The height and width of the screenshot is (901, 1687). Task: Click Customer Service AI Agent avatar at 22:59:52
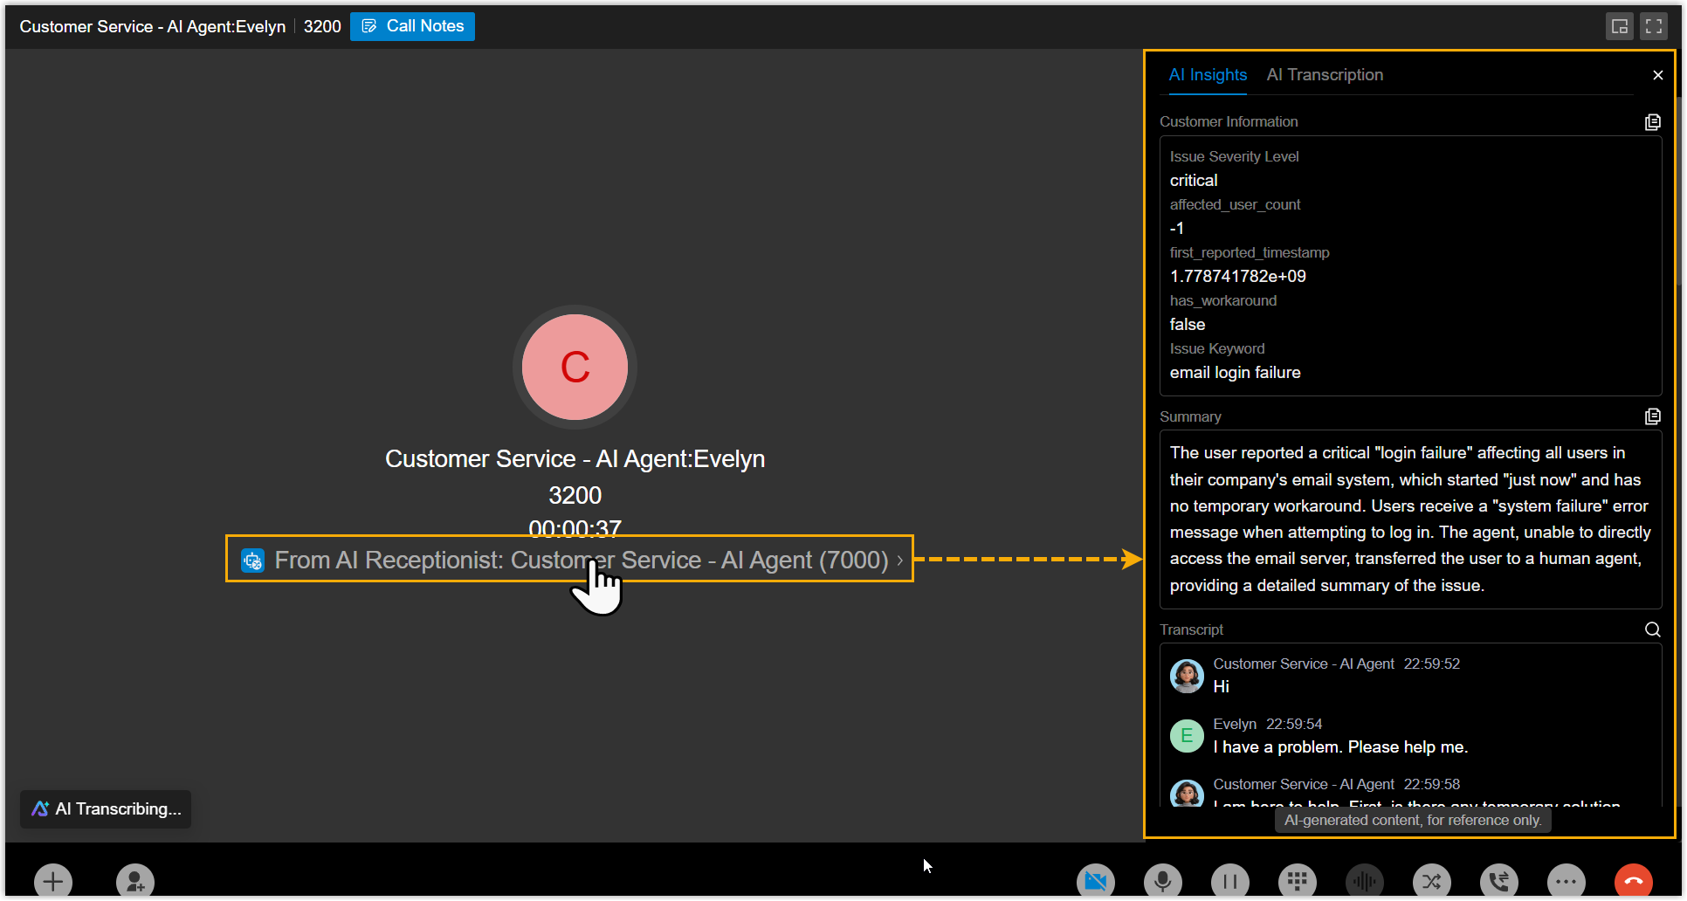tap(1187, 676)
